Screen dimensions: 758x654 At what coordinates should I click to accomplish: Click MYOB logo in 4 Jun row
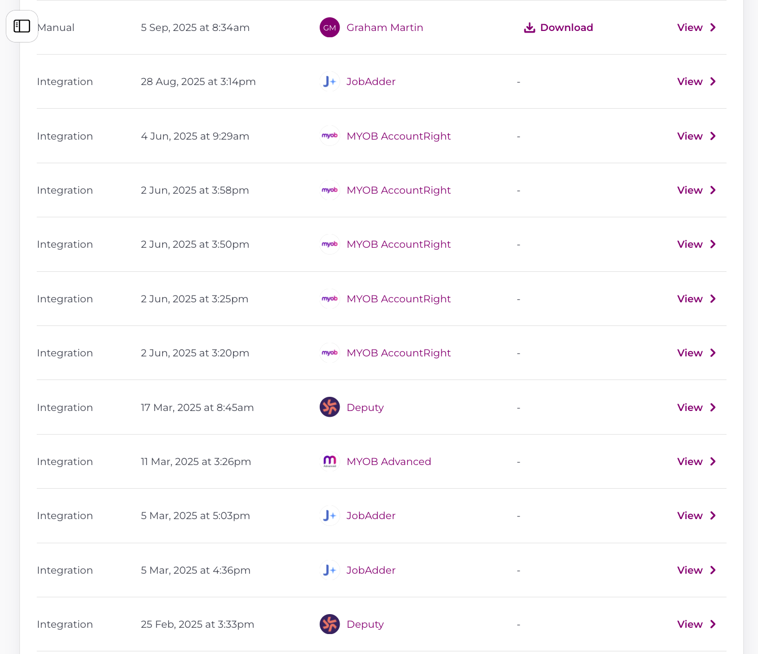click(330, 136)
